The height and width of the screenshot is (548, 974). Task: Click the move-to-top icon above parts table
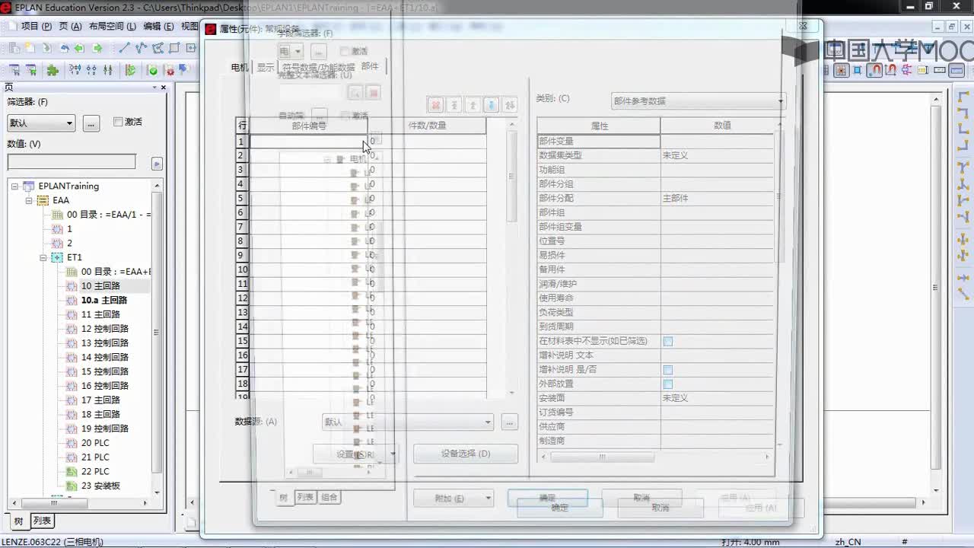[454, 105]
